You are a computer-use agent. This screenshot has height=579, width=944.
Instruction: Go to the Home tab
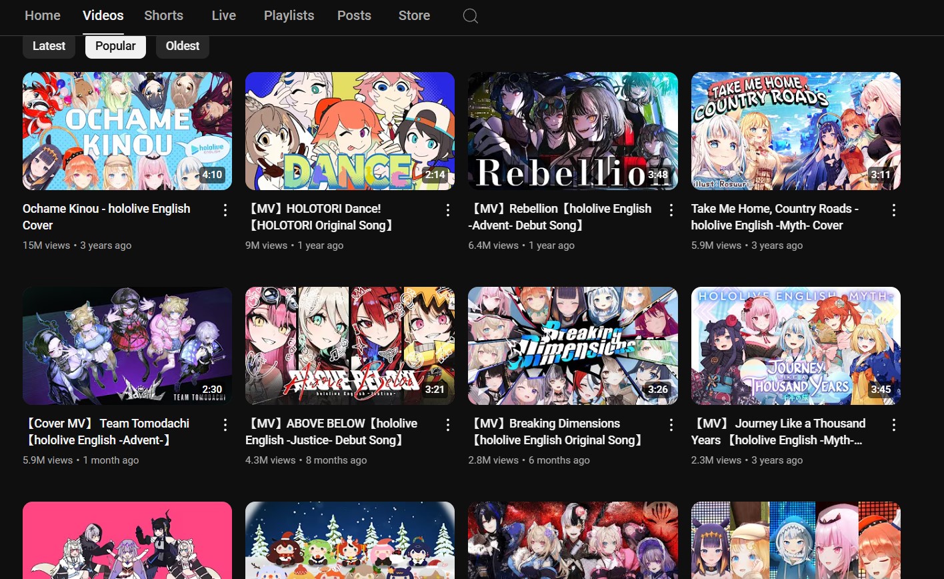coord(42,15)
